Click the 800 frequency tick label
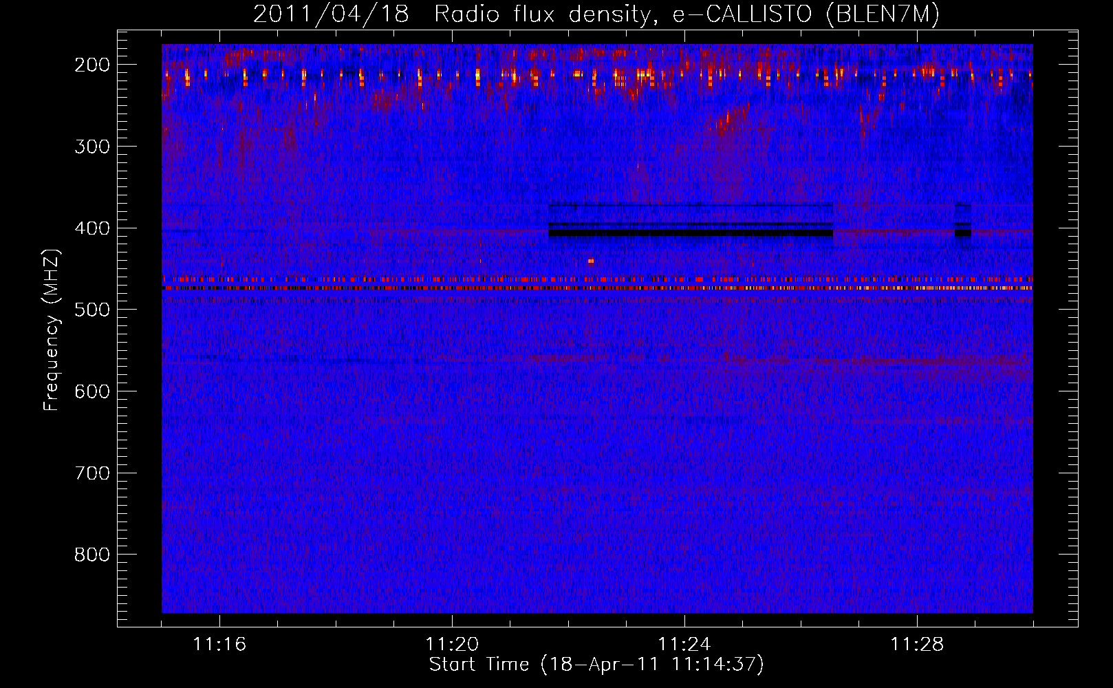This screenshot has width=1113, height=688. 91,555
